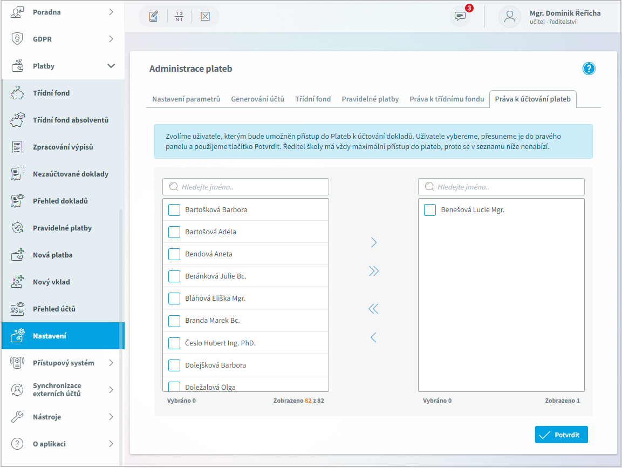Switch to Generování účtů tab
The height and width of the screenshot is (468, 622).
pyautogui.click(x=257, y=99)
